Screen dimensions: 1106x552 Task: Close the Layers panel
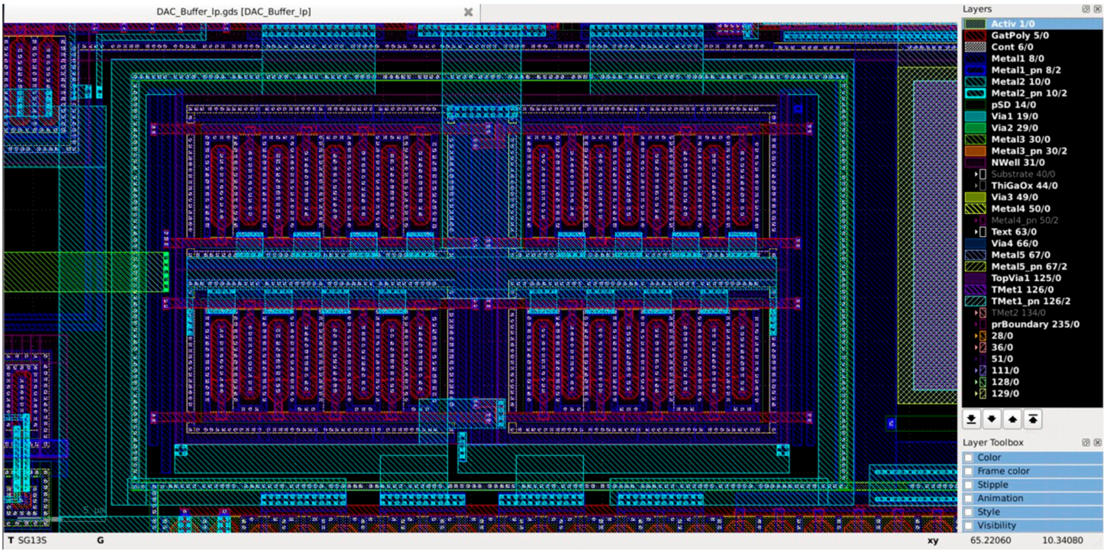pyautogui.click(x=1098, y=9)
